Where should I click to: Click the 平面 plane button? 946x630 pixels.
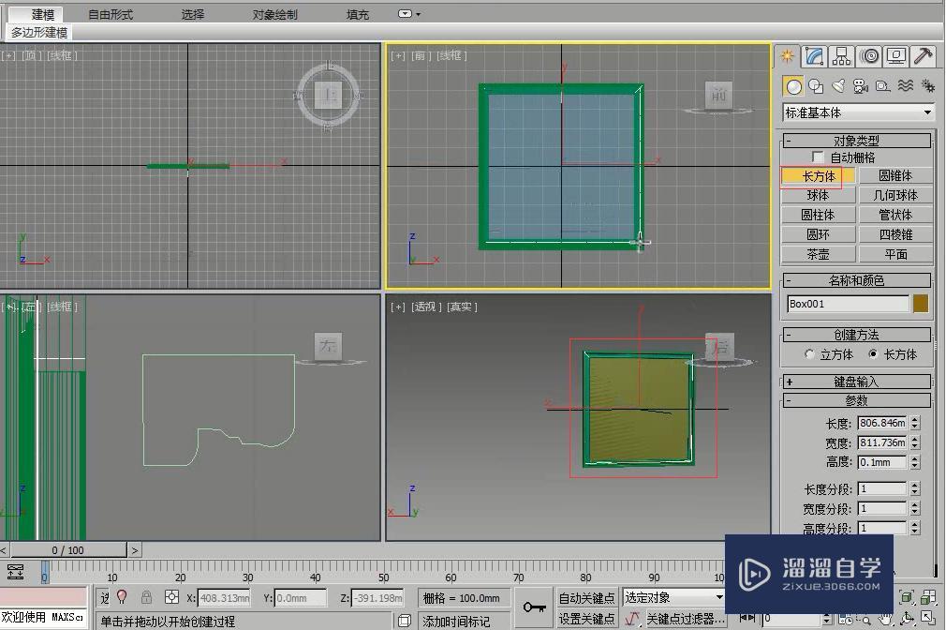tap(896, 254)
